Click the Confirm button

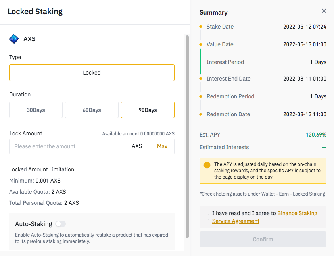coord(263,239)
